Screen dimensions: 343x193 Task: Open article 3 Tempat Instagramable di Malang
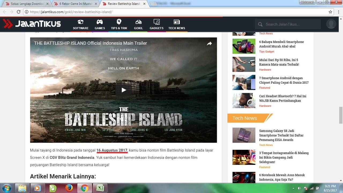pos(284,157)
